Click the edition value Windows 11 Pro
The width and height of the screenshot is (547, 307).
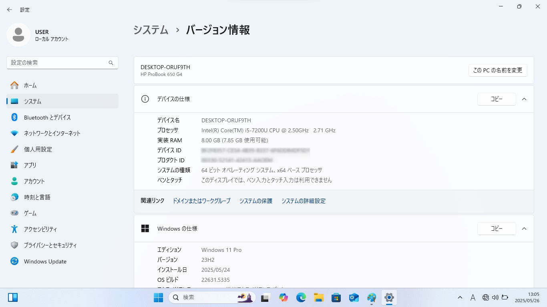pos(221,250)
